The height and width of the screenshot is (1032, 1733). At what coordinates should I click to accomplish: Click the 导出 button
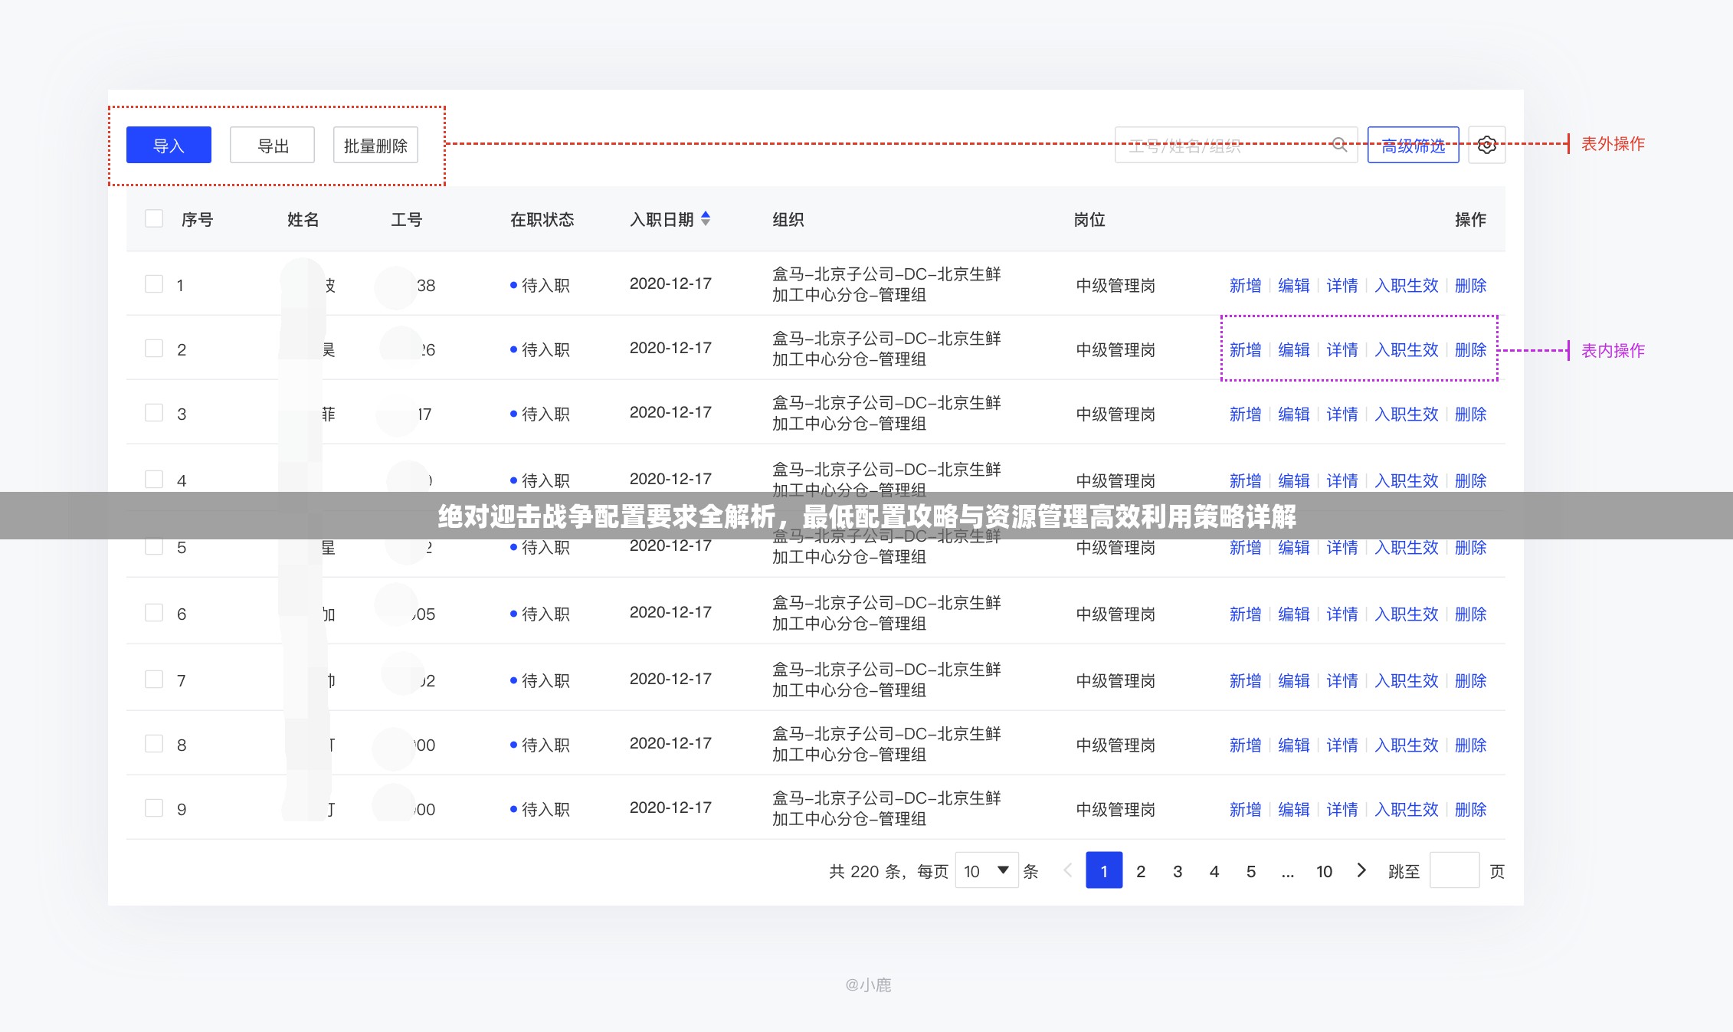(272, 145)
